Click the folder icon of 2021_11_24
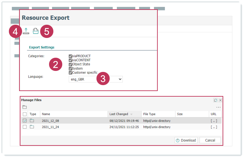 point(32,127)
